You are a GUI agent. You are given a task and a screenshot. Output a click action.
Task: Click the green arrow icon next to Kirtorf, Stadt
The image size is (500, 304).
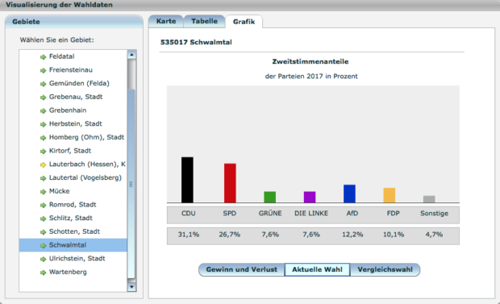[43, 152]
